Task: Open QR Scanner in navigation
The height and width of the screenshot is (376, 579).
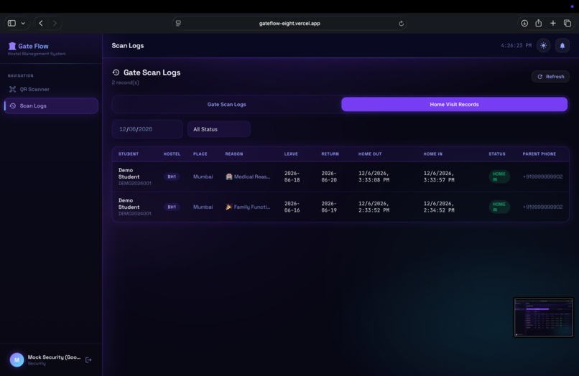Action: 51,89
